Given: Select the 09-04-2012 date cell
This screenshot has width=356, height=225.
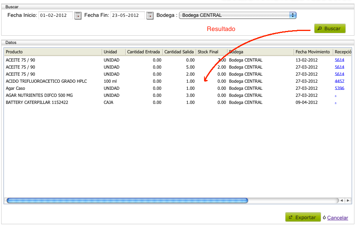Looking at the screenshot, I should click(x=306, y=102).
